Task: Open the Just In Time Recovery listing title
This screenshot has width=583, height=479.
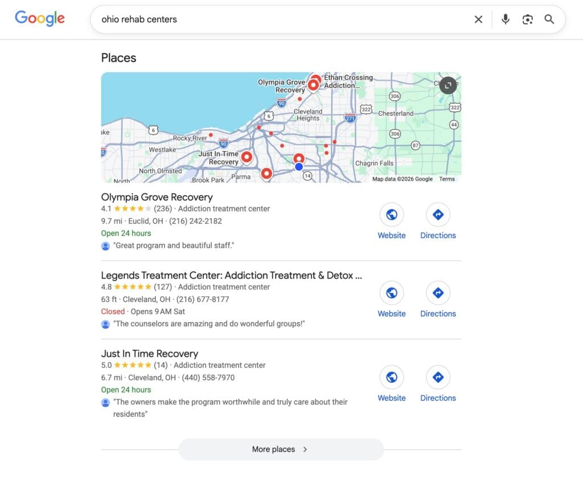Action: point(150,354)
